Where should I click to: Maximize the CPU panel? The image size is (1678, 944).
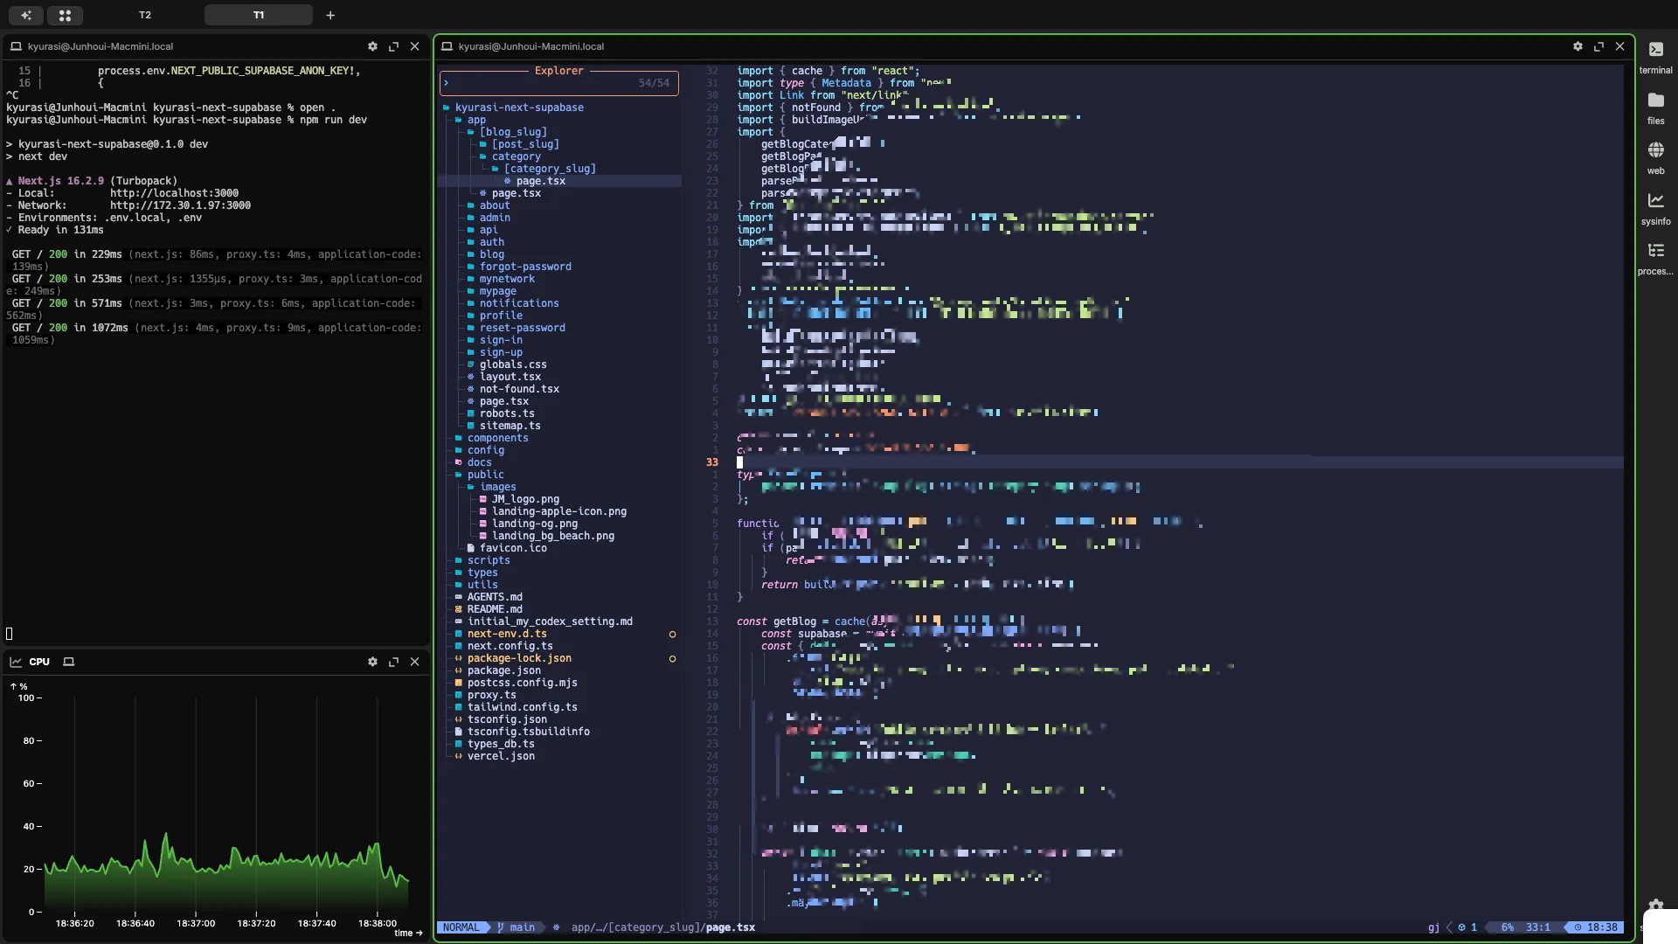pos(393,662)
